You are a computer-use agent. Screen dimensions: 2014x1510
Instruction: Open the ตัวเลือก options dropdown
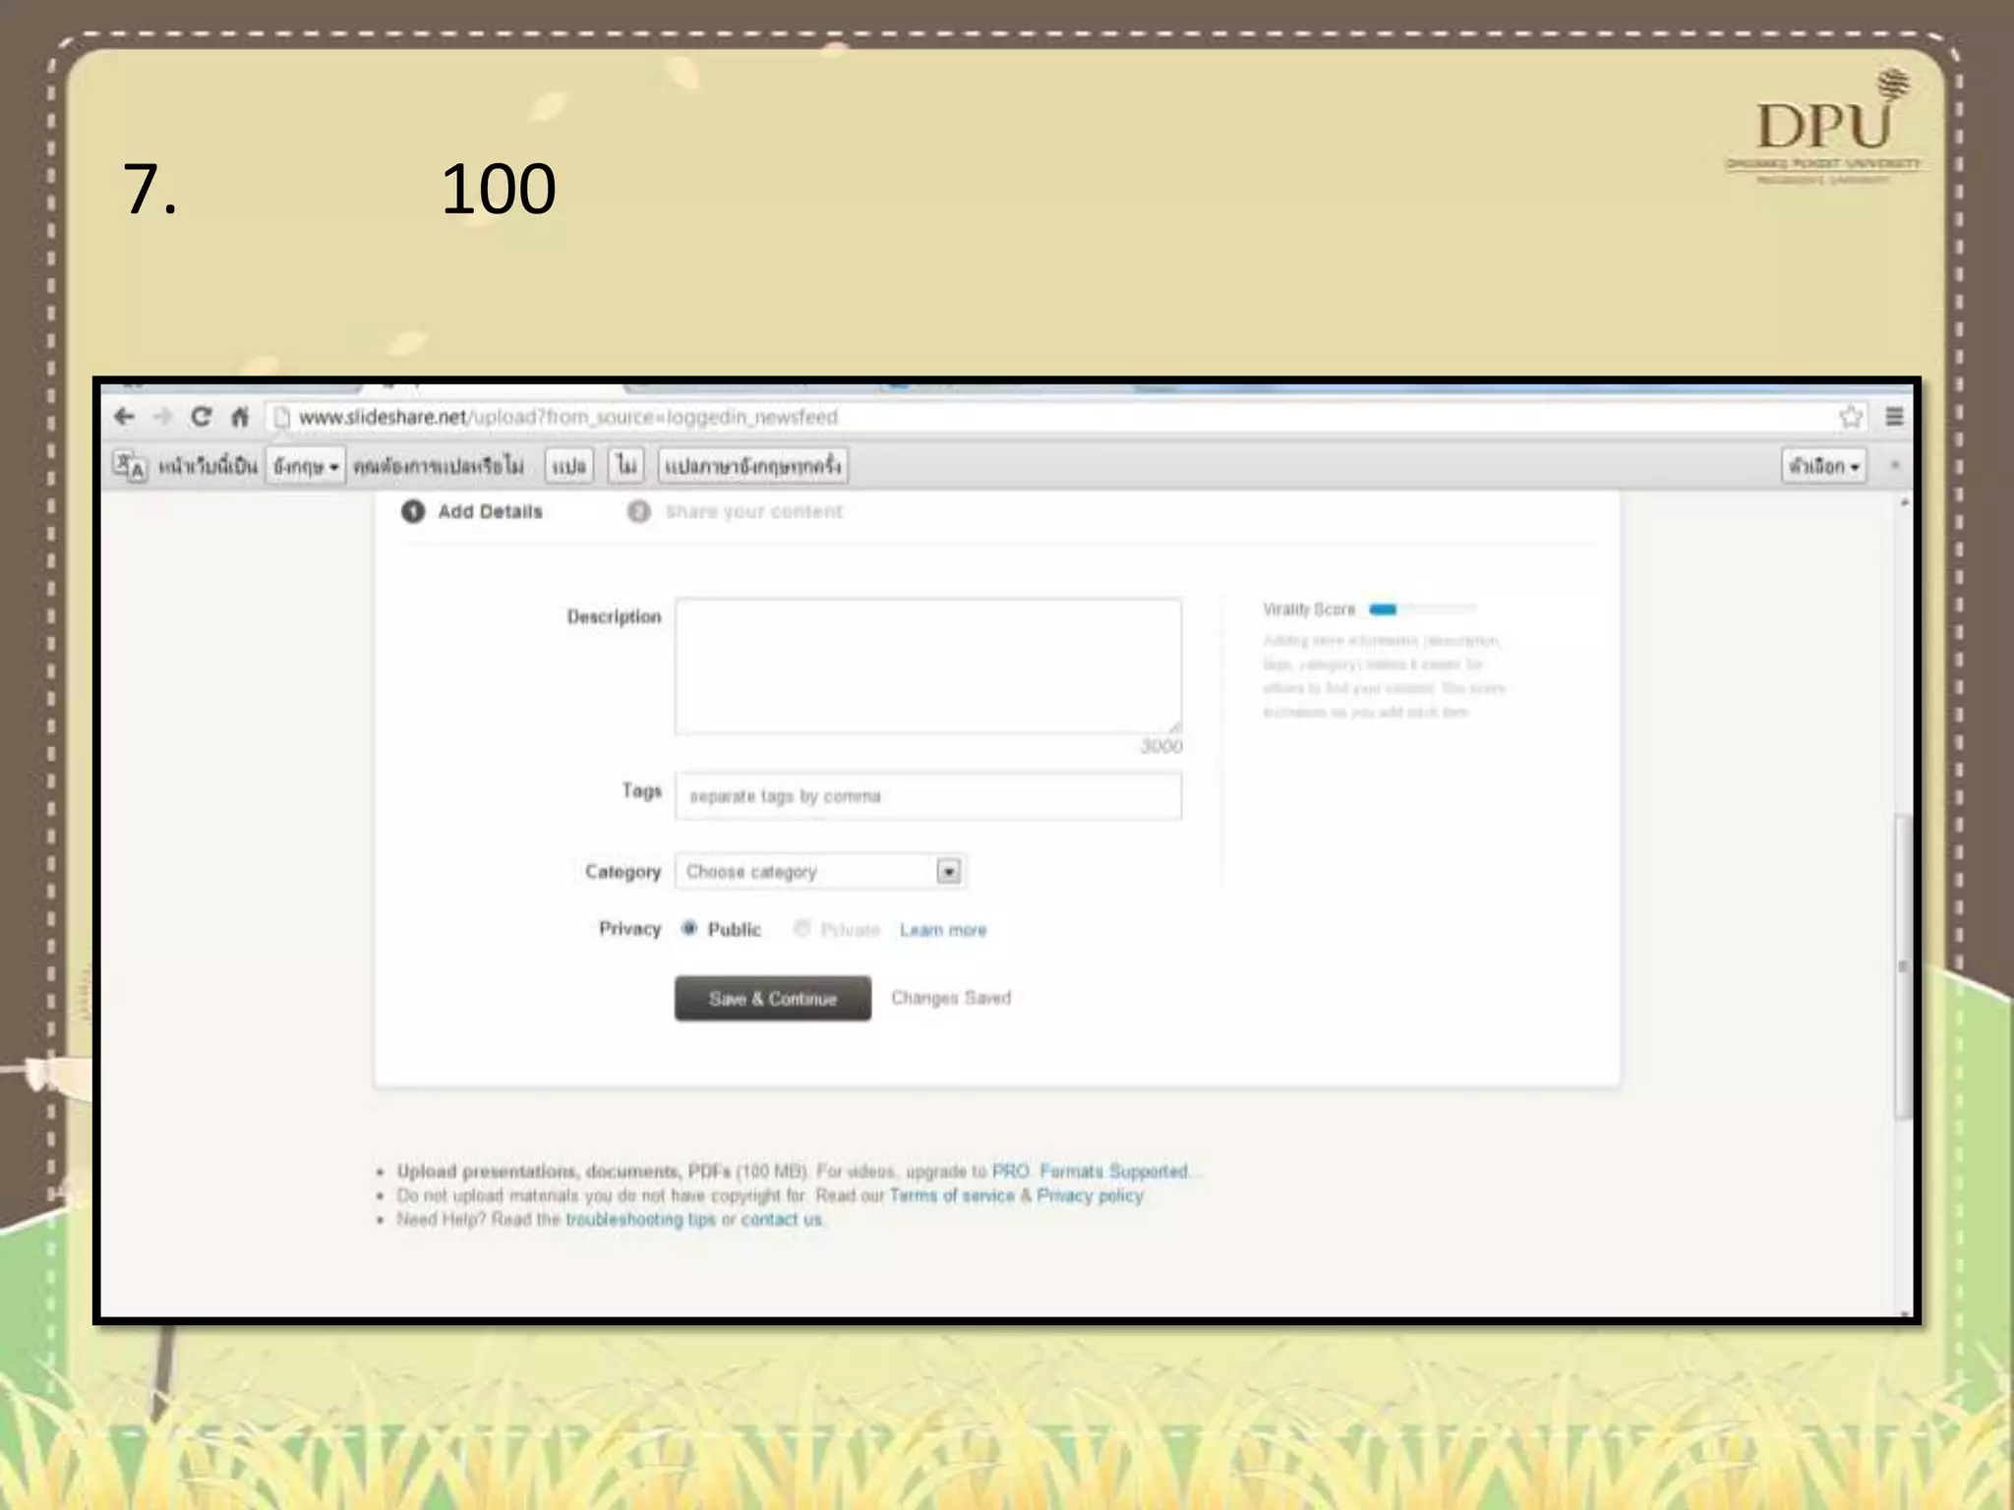tap(1824, 465)
